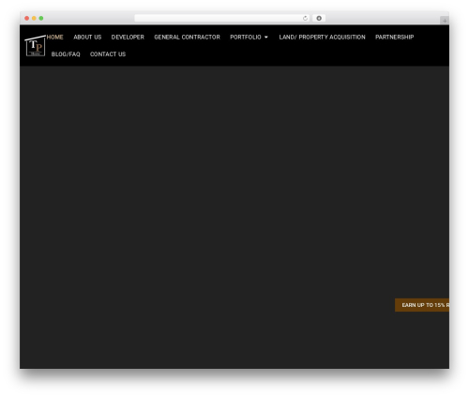The width and height of the screenshot is (469, 397).
Task: Open the Developer page
Action: (128, 37)
